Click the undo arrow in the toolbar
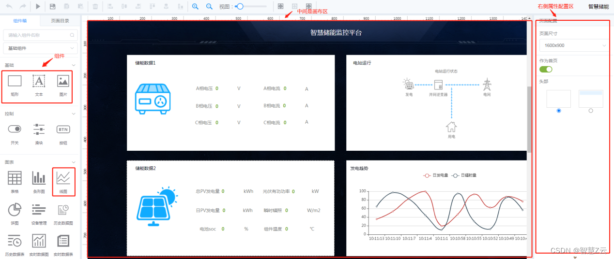Viewport: 614px width, 259px height. click(x=9, y=6)
